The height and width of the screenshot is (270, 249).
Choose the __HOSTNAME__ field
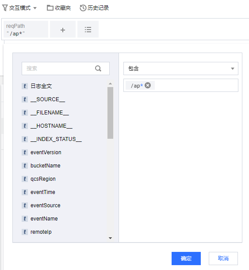51,126
